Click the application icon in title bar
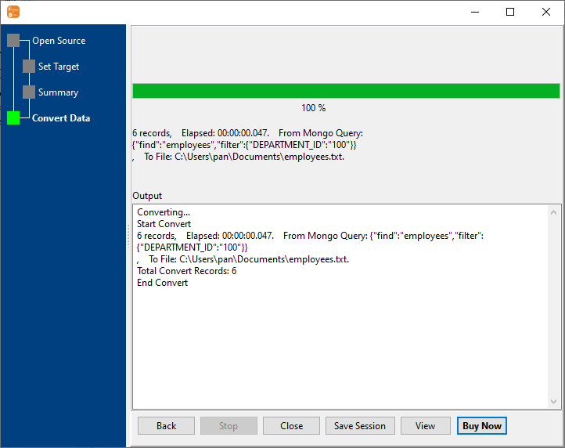 pos(13,12)
